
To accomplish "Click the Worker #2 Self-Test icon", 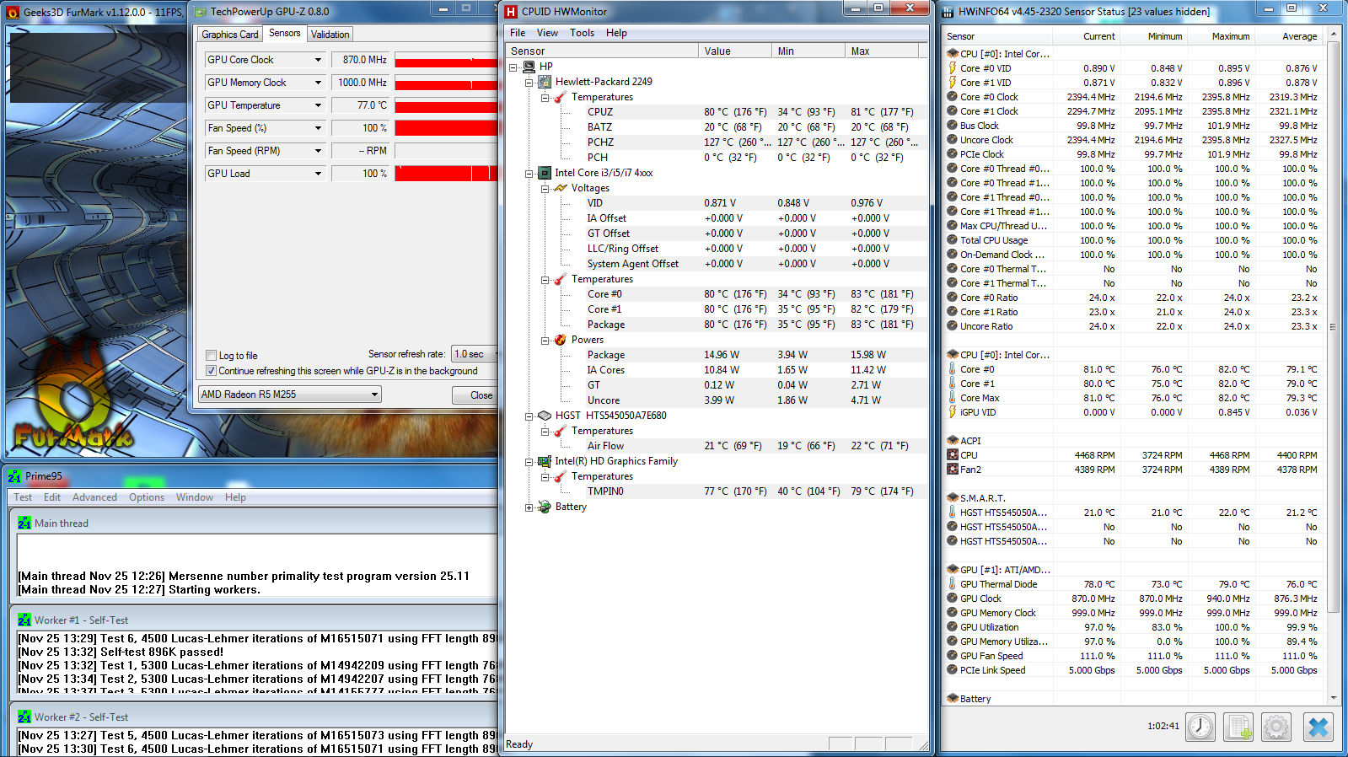I will (24, 717).
